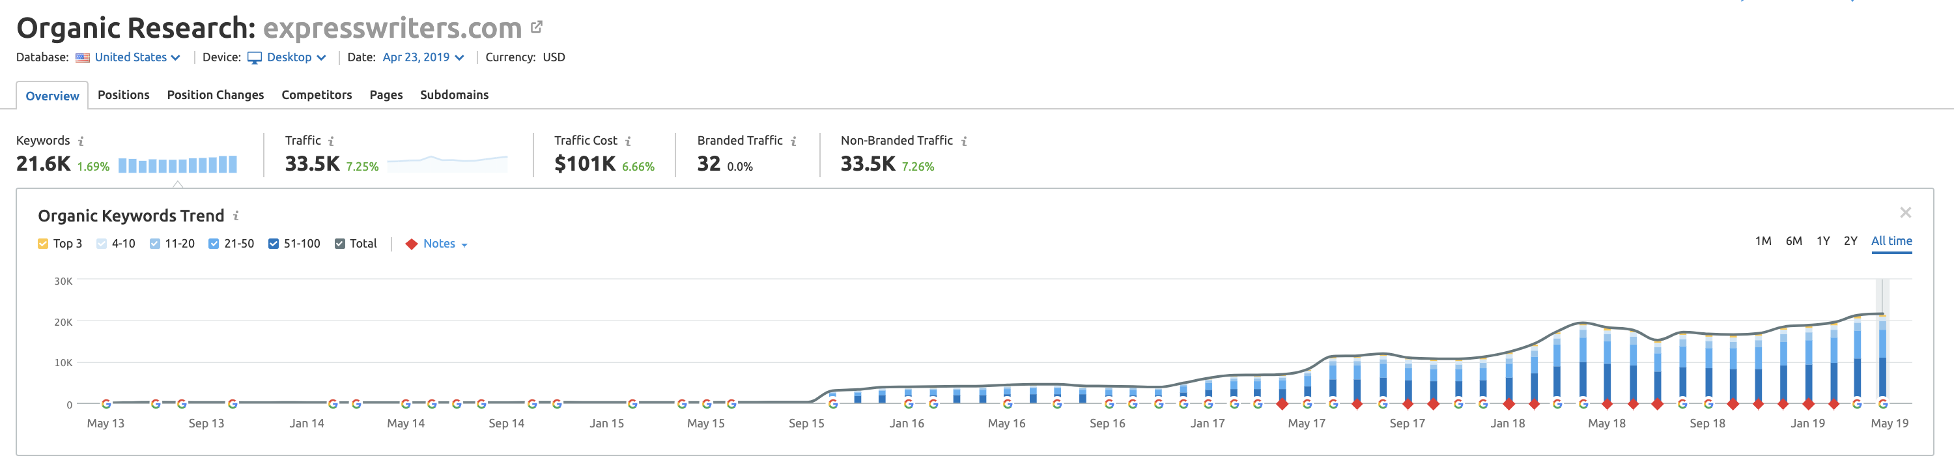1954x473 pixels.
Task: Open the Competitors tab
Action: [317, 95]
